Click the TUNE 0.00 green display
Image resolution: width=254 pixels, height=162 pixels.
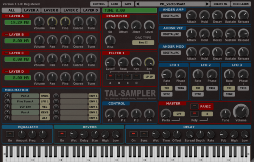click(129, 10)
